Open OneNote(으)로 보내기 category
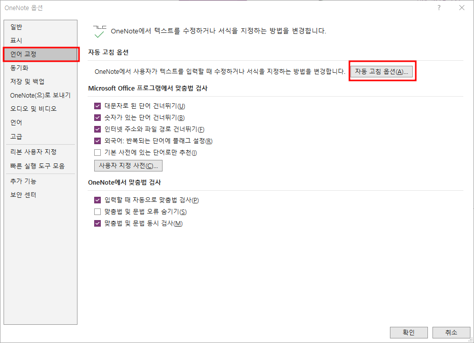474x343 pixels. click(41, 96)
